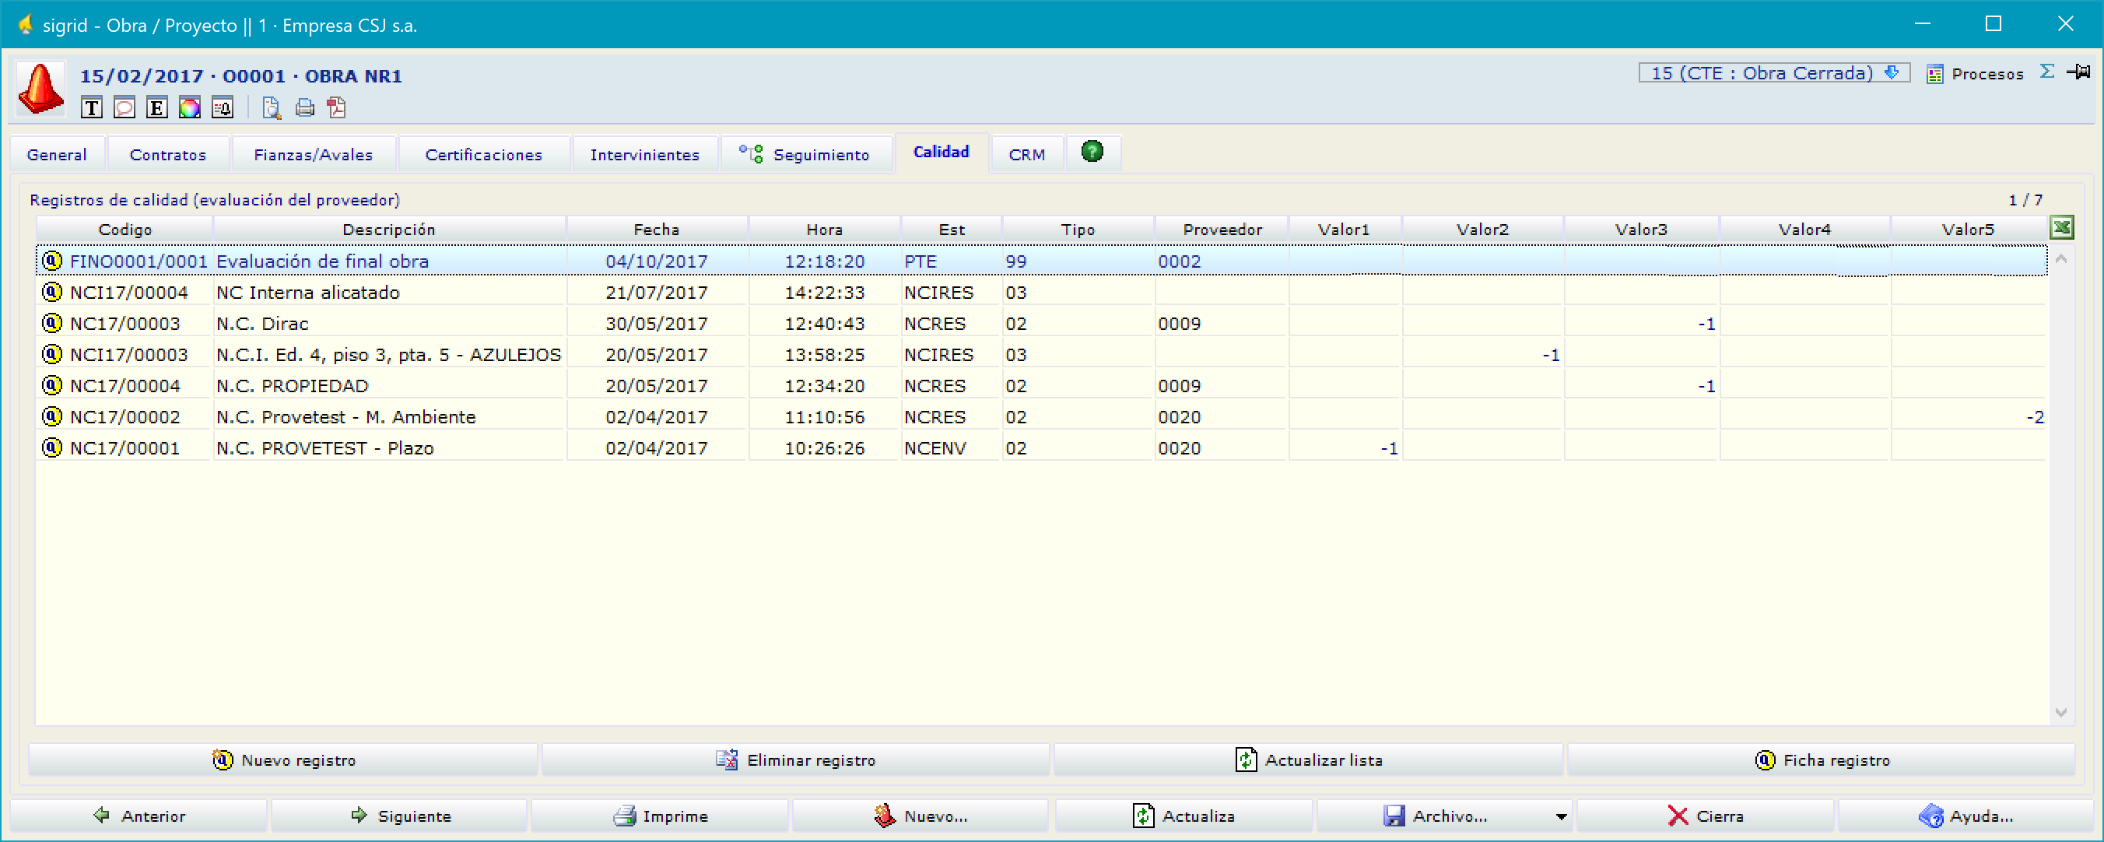
Task: Switch to the CRM tab
Action: (x=1026, y=154)
